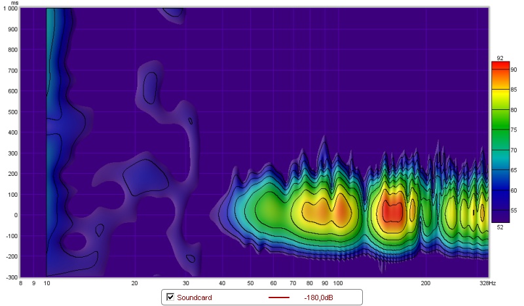The image size is (524, 306).
Task: Click the Soundcard legend label
Action: (x=196, y=297)
